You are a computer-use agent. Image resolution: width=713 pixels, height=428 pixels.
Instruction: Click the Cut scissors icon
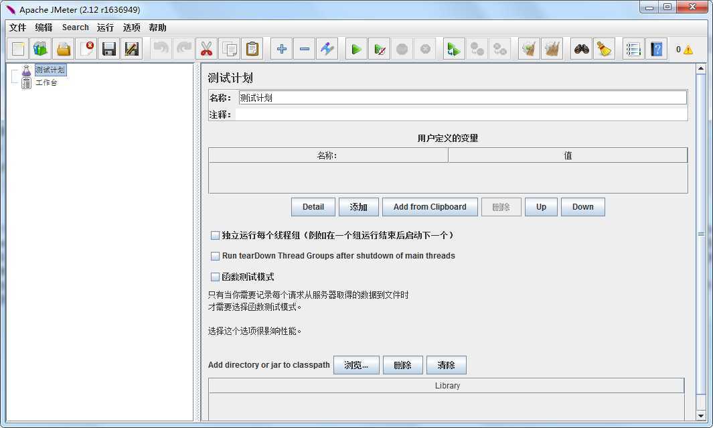206,49
